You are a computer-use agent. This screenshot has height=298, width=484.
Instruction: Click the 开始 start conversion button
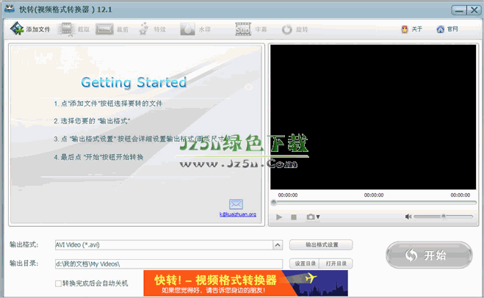click(429, 255)
